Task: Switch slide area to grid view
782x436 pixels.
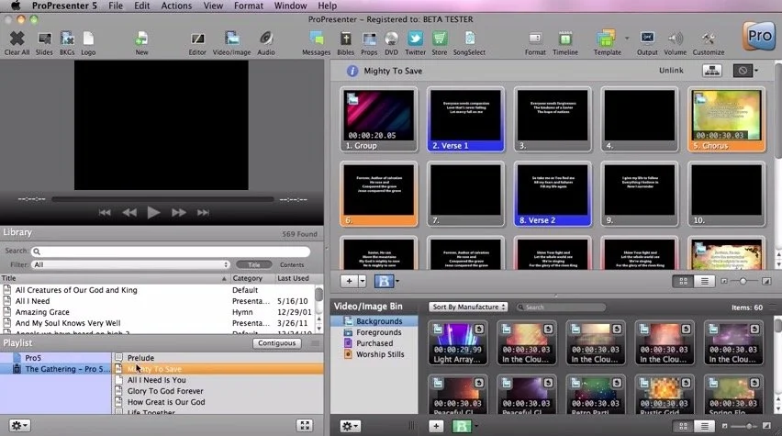Action: [683, 282]
